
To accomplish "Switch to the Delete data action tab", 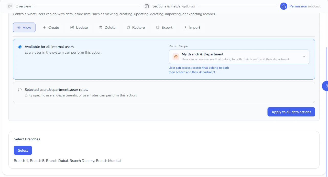I will tap(107, 27).
